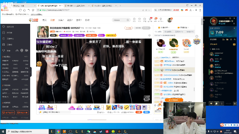This screenshot has height=134, width=239.
Task: Open the followed-channels heart icon in Douyu header
Action: [x=140, y=19]
